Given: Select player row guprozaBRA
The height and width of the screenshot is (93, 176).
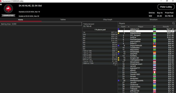Looking at the screenshot, I should point(146,41).
